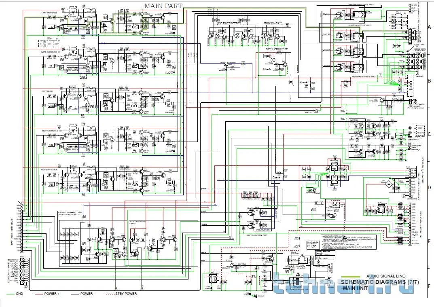Screen dimensions: 434x307
Task: Click the "MCU POWER SUPPLY PART" label
Action: pyautogui.click(x=297, y=289)
